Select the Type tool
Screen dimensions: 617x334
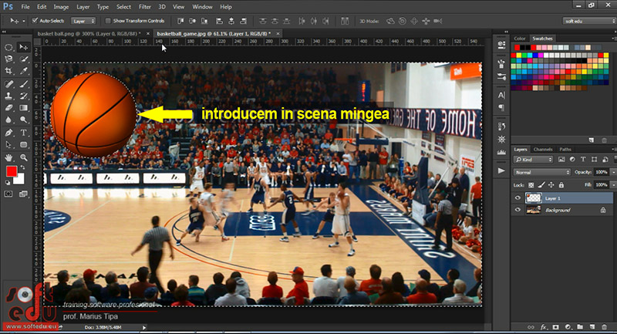tap(24, 133)
